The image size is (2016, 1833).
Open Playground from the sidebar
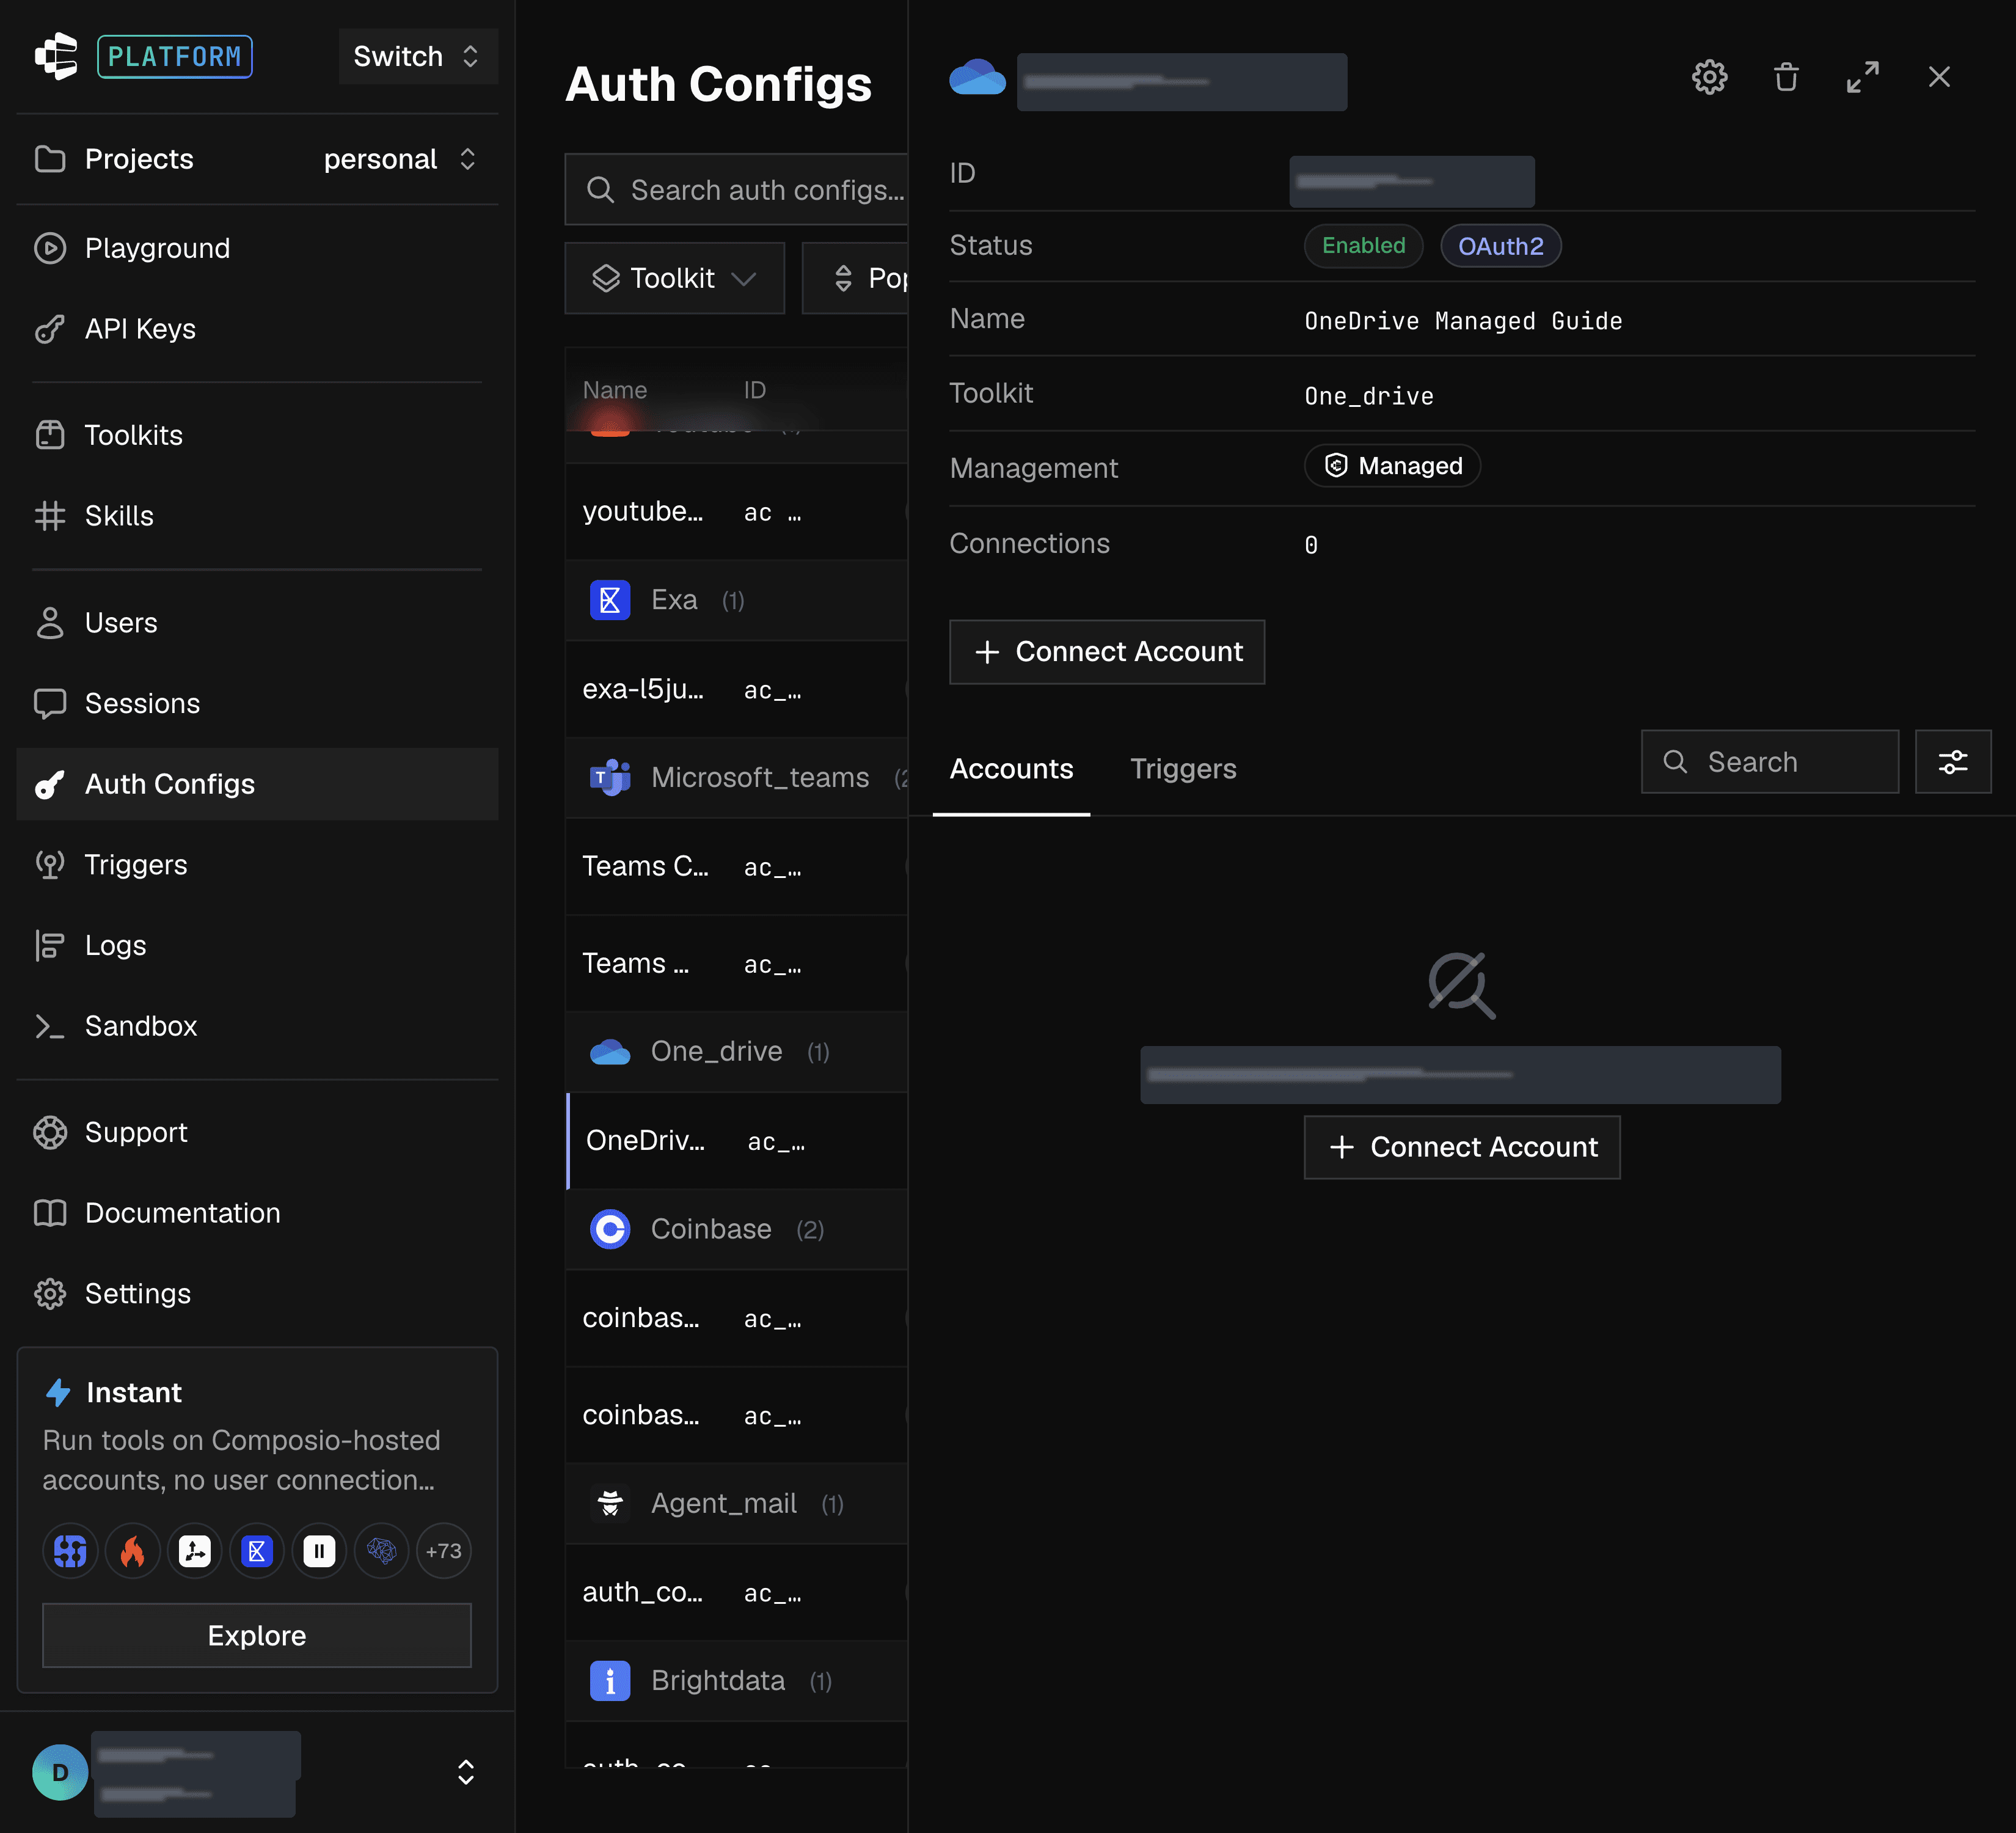pyautogui.click(x=258, y=248)
